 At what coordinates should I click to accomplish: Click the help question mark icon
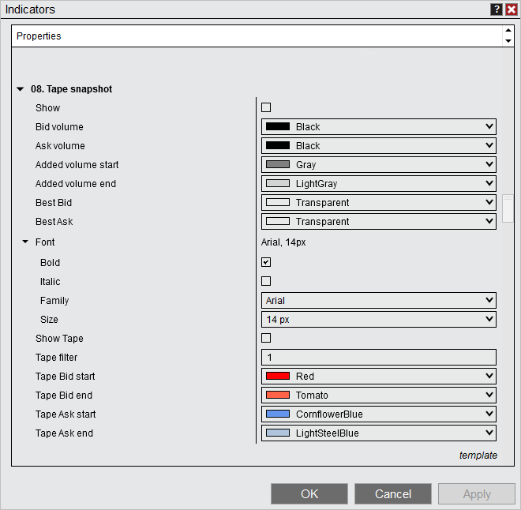tap(497, 9)
